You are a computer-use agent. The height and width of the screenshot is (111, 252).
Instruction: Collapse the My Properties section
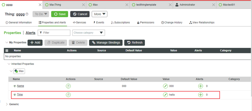pos(7,43)
